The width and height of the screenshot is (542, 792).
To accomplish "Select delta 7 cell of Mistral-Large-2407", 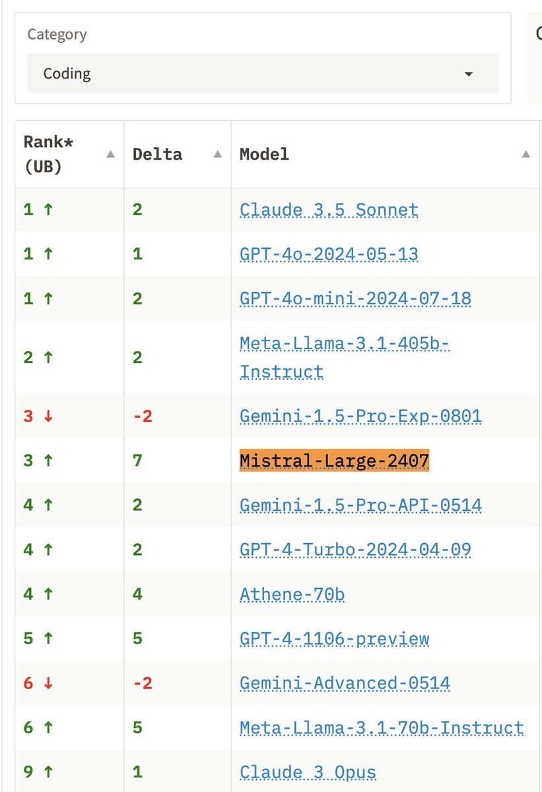I will coord(177,461).
